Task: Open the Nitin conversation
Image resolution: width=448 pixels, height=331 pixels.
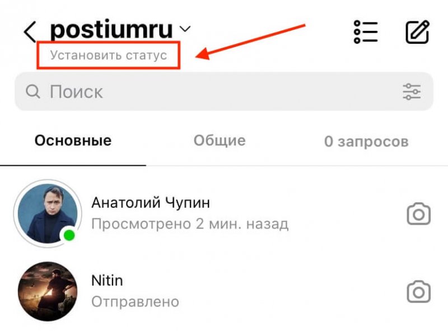Action: coord(224,292)
